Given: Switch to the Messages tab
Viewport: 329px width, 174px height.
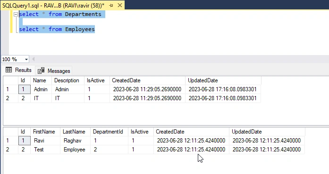Looking at the screenshot, I should pyautogui.click(x=54, y=71).
